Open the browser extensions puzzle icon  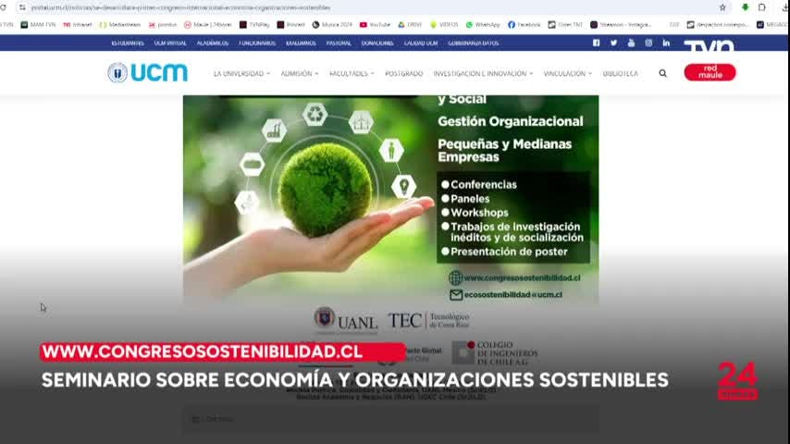762,7
